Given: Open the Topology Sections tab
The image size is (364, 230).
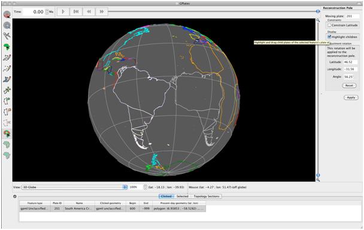Looking at the screenshot, I should (207, 196).
